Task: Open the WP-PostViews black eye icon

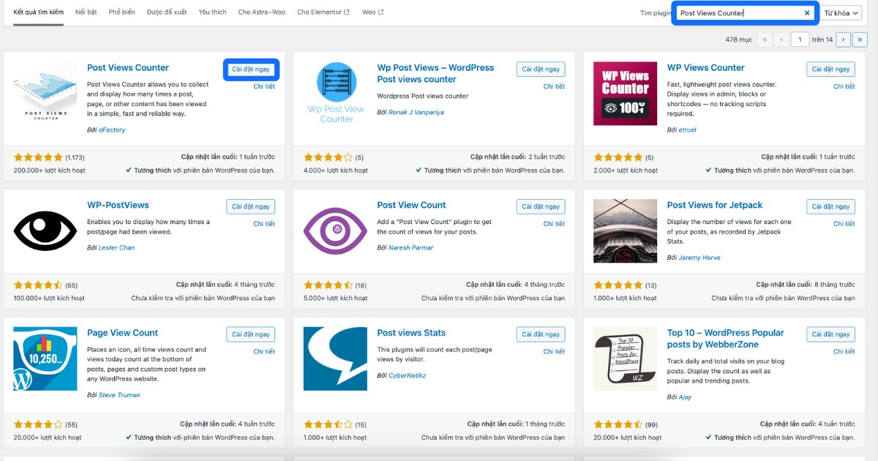Action: (45, 231)
